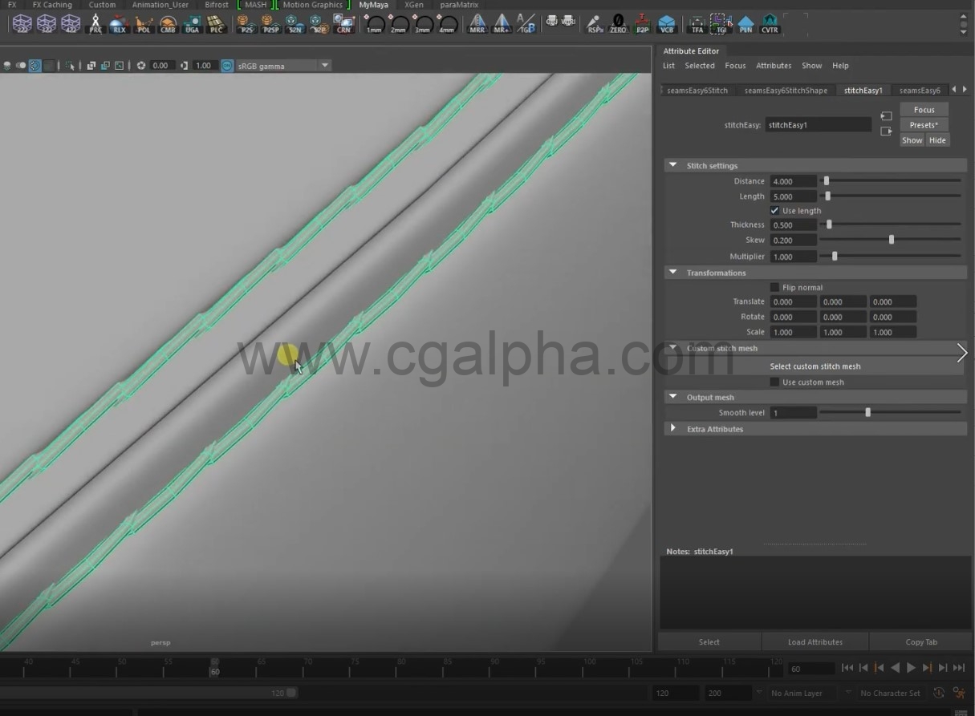The width and height of the screenshot is (975, 716).
Task: Collapse the Stitch settings section
Action: pos(672,166)
